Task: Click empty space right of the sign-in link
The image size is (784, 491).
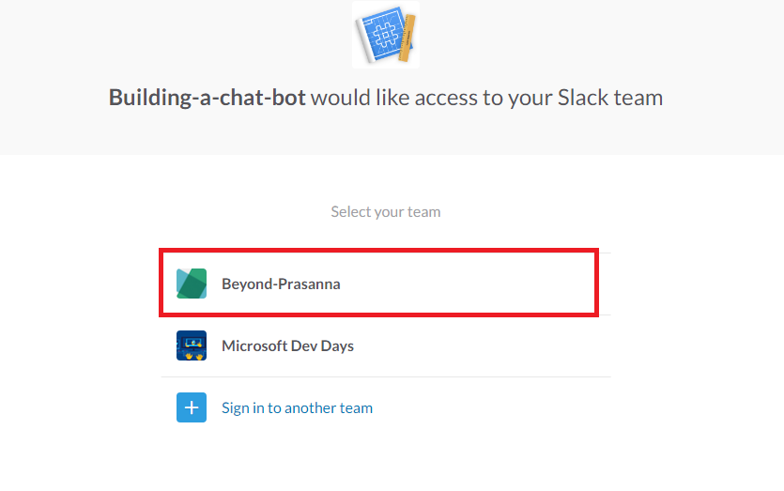Action: (x=488, y=408)
